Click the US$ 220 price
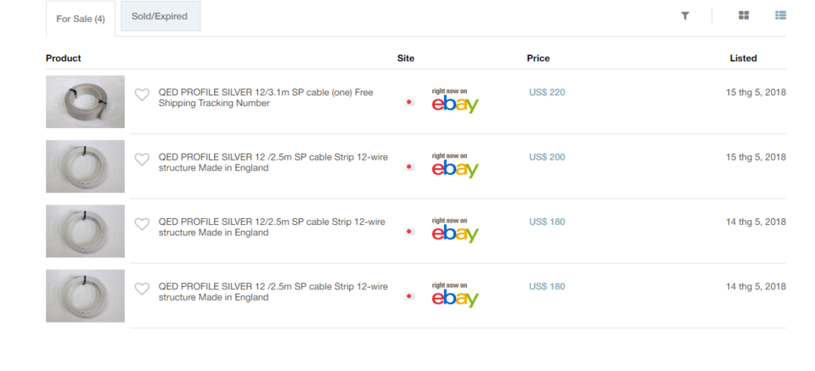The image size is (815, 371). point(547,93)
